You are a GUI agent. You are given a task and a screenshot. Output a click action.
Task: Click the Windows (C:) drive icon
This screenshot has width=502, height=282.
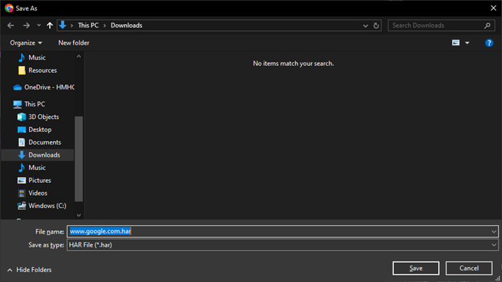21,205
